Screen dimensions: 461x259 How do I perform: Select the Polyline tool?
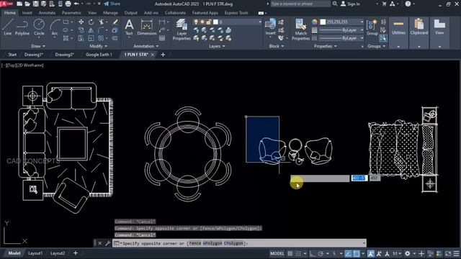(22, 27)
